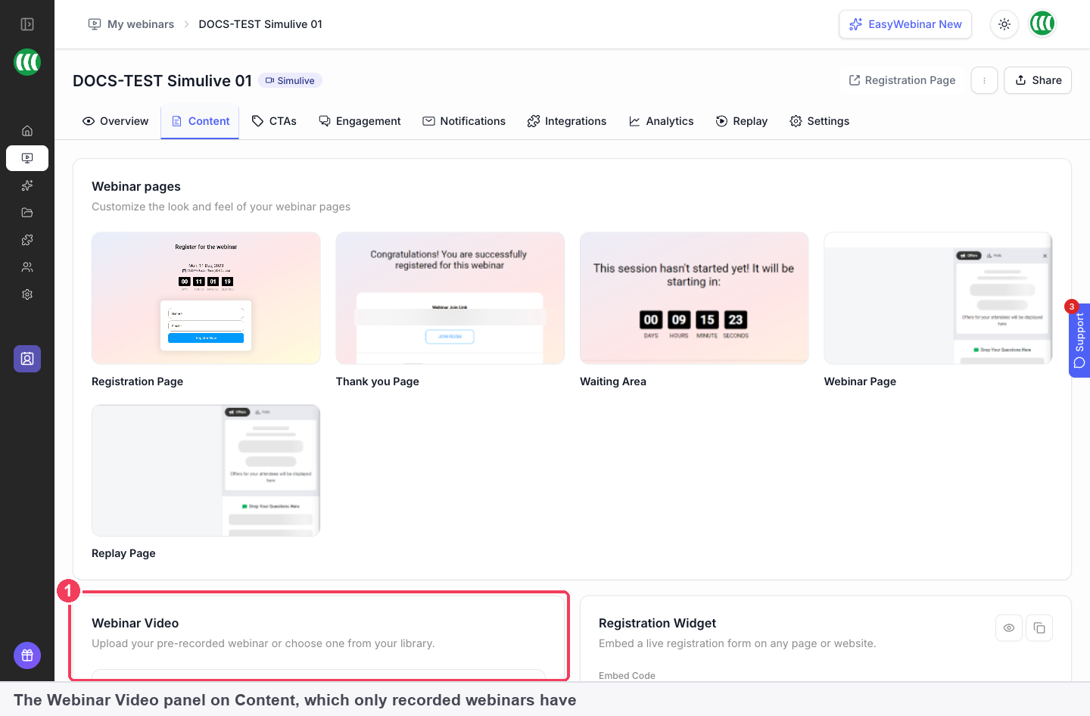The width and height of the screenshot is (1090, 716).
Task: Click the EasyWebinar New button
Action: tap(905, 24)
